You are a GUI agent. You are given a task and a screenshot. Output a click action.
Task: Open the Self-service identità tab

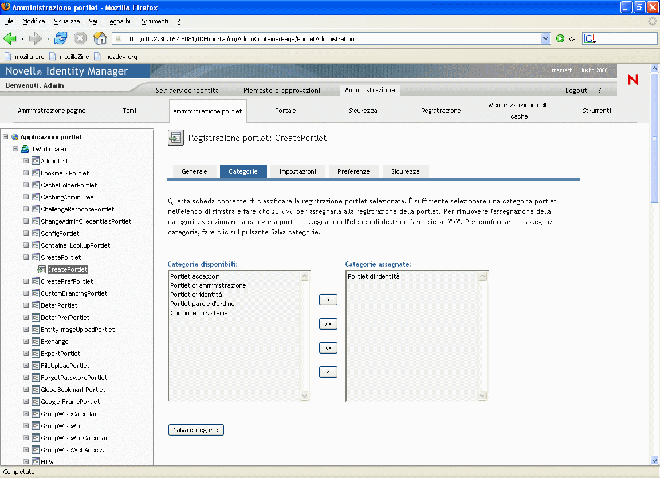click(187, 90)
